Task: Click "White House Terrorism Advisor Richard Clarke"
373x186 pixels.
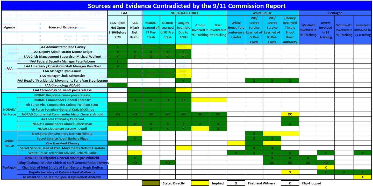Action: click(x=62, y=153)
